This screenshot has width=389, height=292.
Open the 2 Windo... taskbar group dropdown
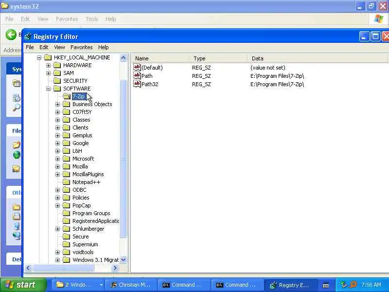[x=101, y=285]
